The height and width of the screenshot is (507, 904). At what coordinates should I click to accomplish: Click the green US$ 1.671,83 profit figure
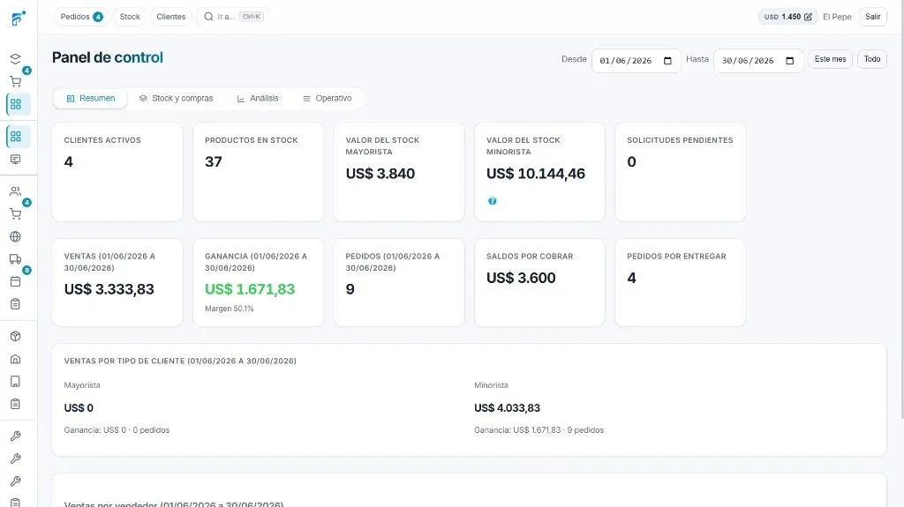(x=250, y=289)
